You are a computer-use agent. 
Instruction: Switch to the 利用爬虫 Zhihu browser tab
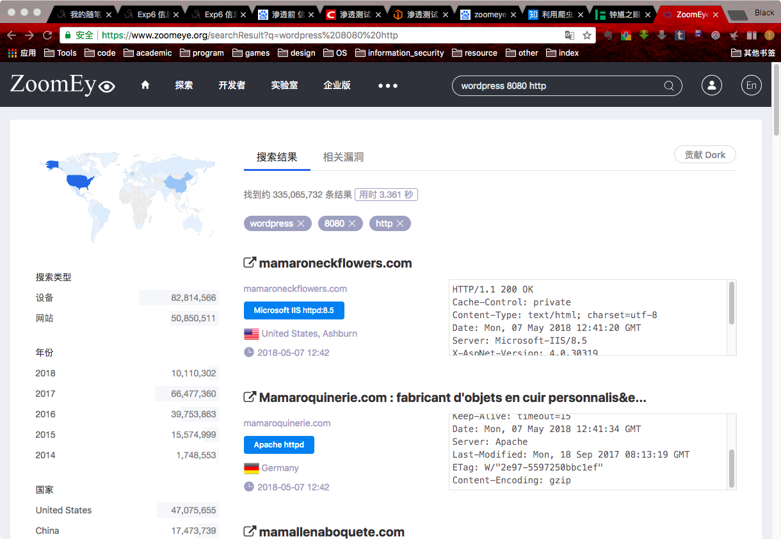[x=556, y=14]
